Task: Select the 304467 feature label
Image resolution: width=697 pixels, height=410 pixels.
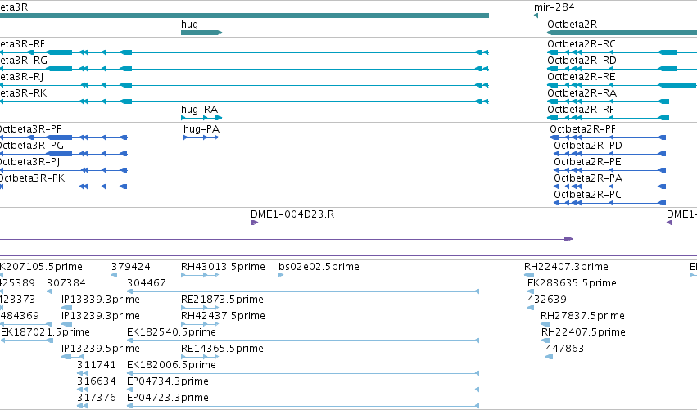Action: click(x=147, y=283)
